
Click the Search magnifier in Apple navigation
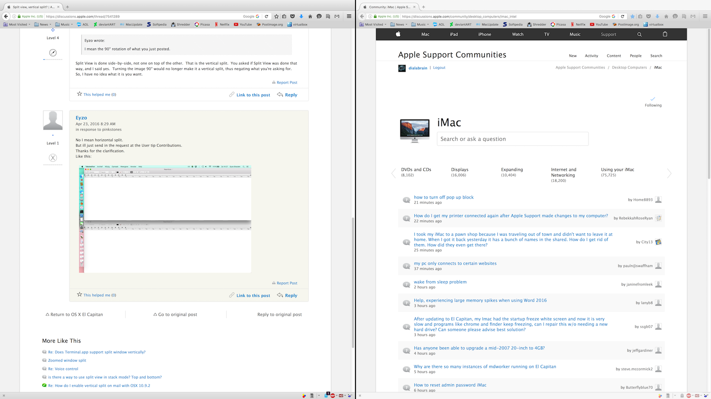(x=639, y=34)
